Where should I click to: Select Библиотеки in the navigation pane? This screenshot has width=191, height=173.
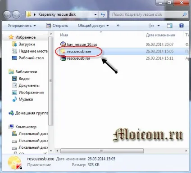(x=26, y=72)
